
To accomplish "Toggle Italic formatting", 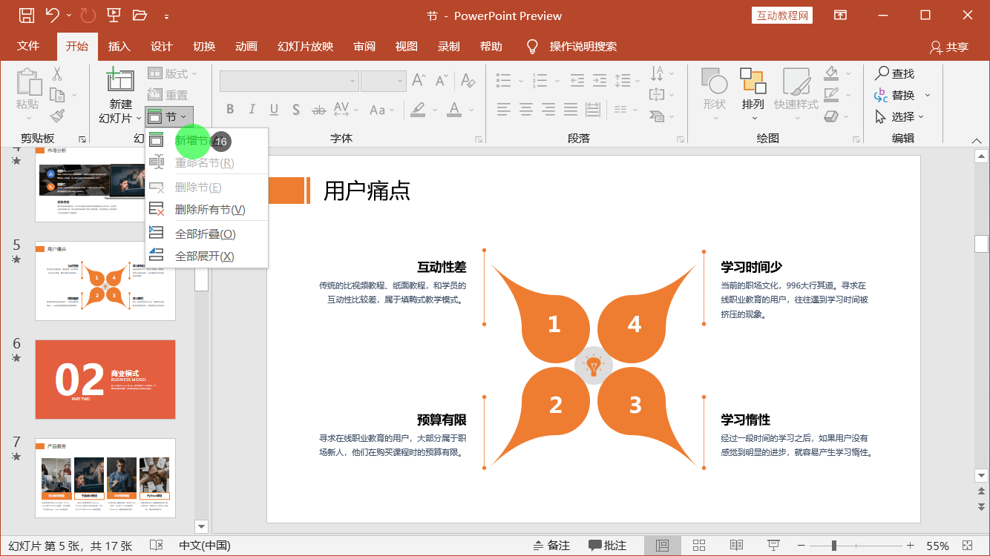I will (x=252, y=110).
